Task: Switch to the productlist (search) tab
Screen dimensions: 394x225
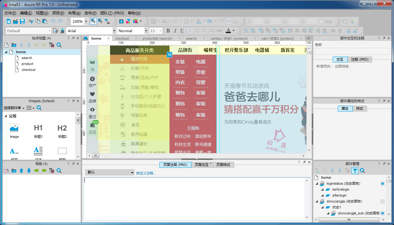Action: click(x=157, y=38)
